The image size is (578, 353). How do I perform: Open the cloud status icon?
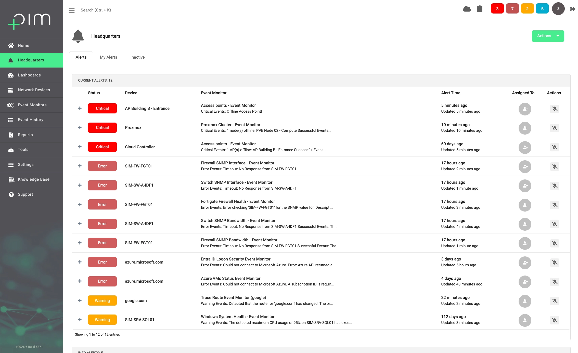467,9
